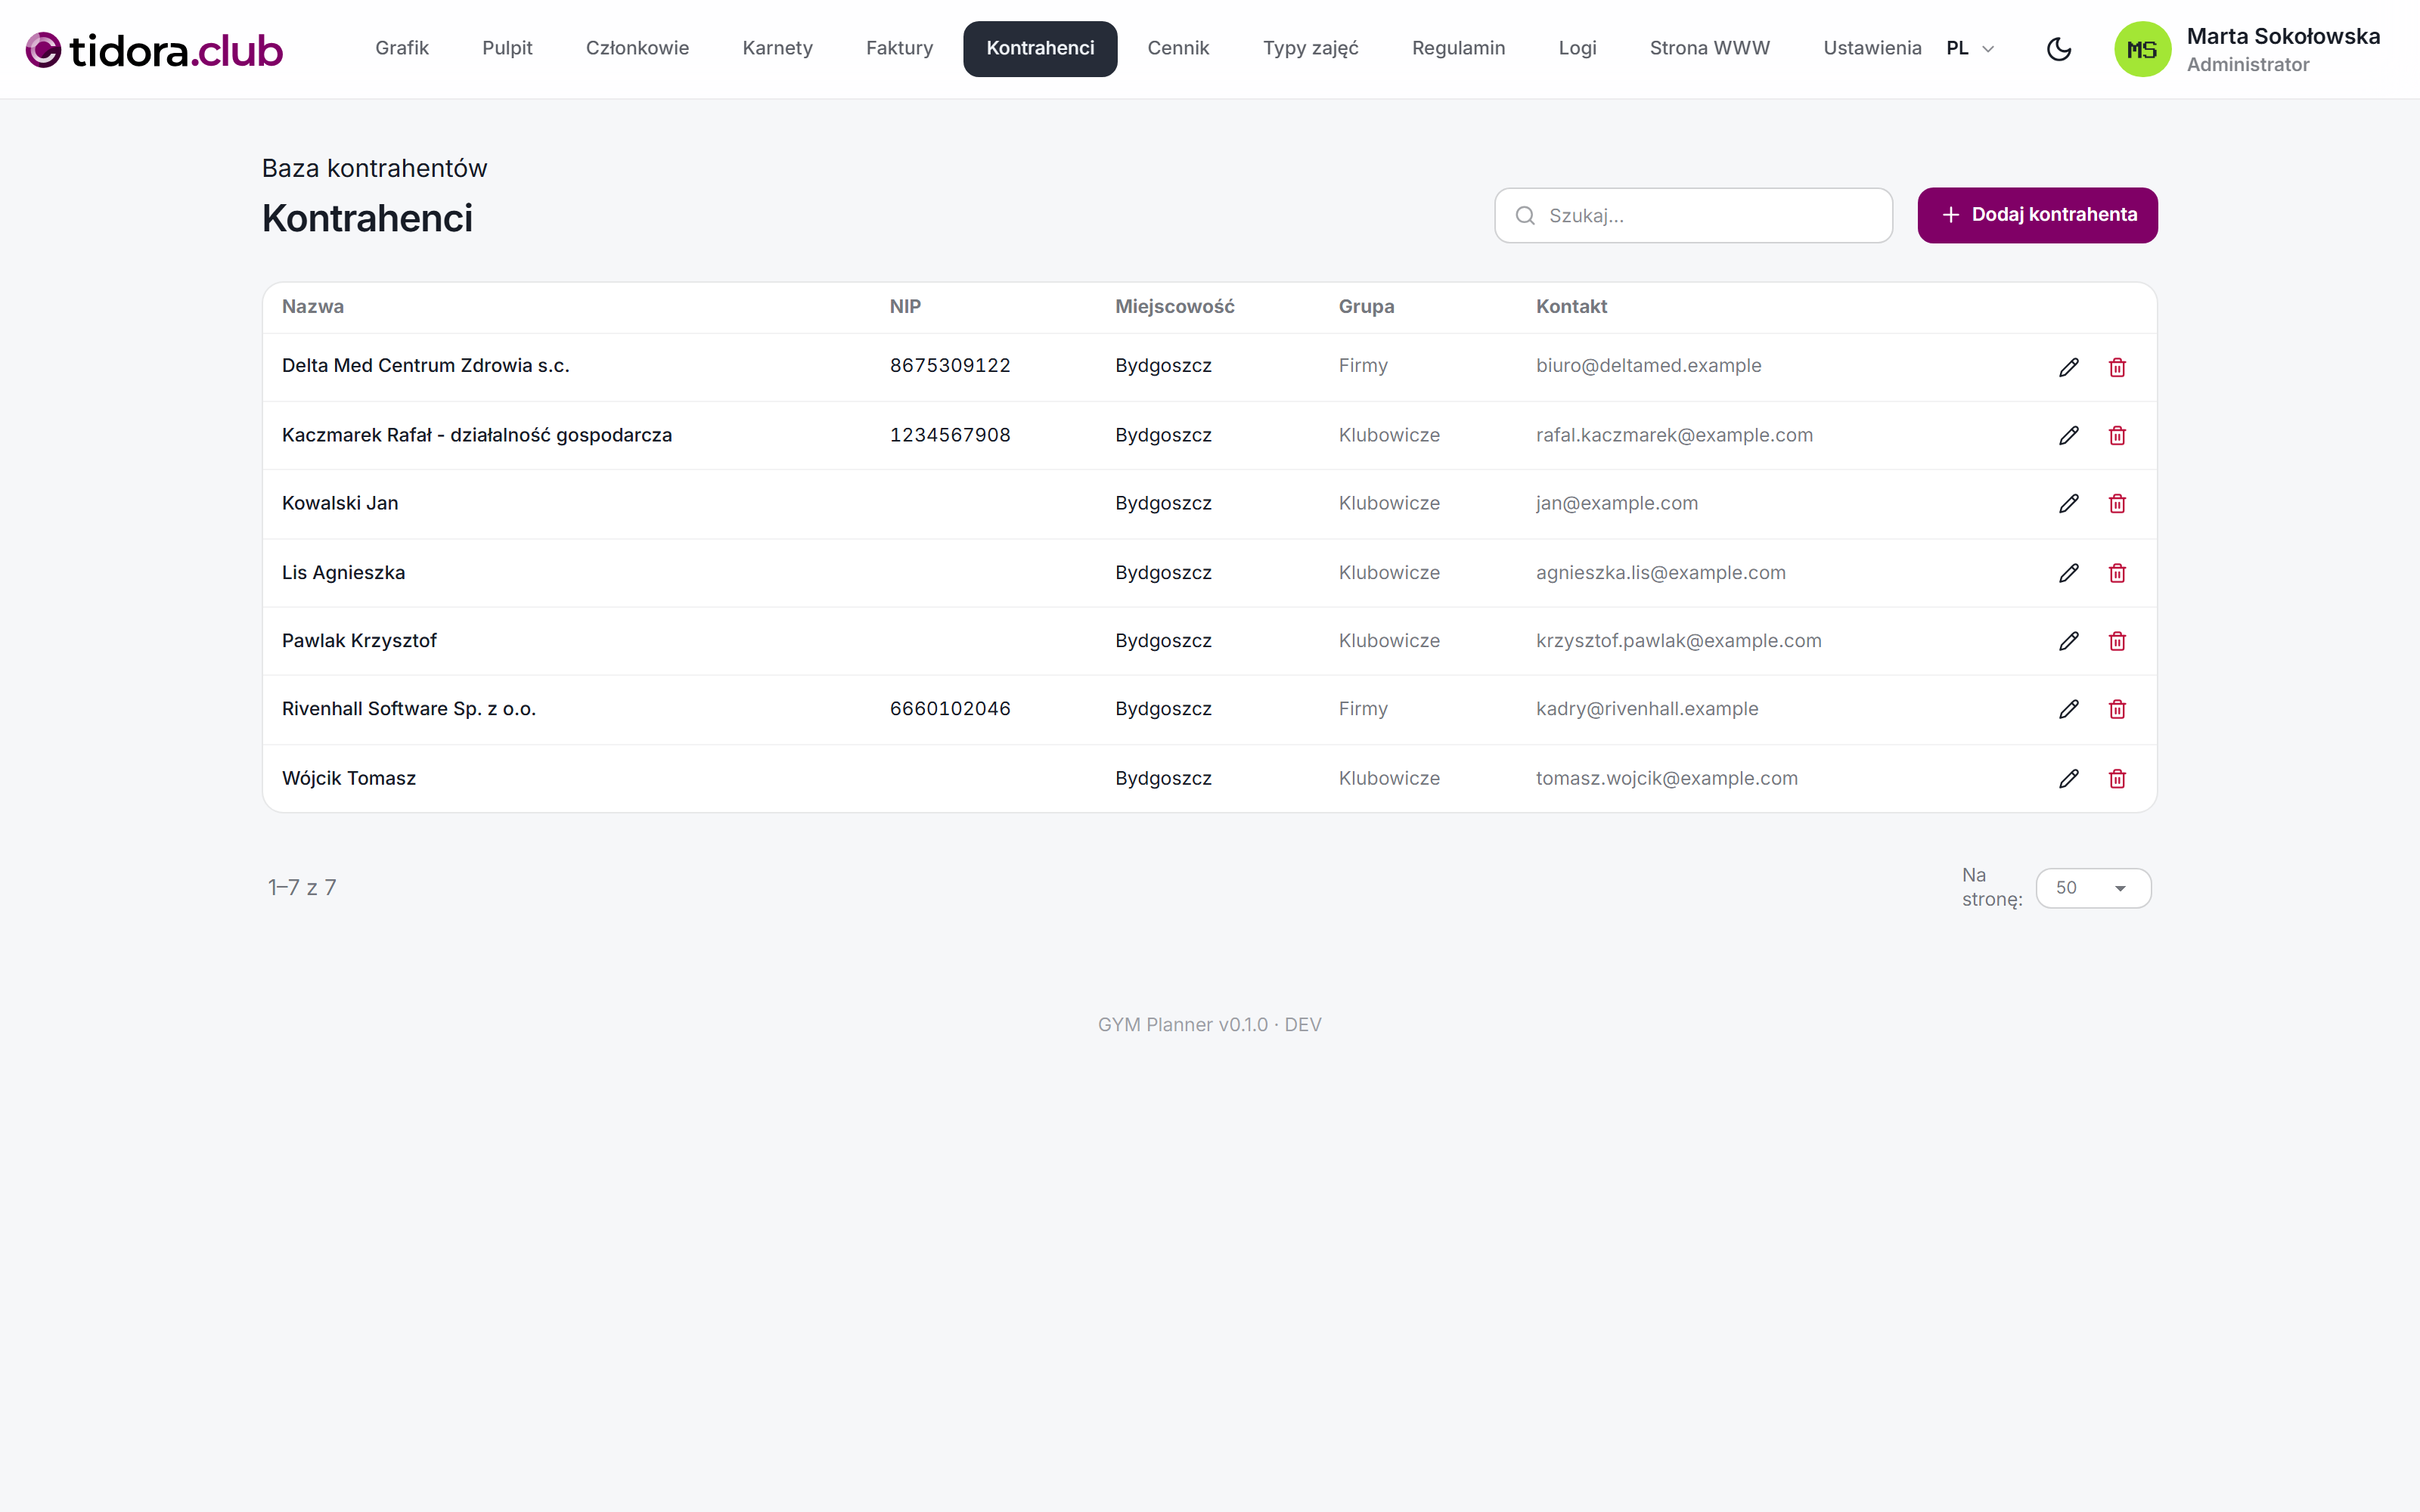Screen dimensions: 2420x1512
Task: Open the per-page 50 dropdown
Action: pos(2093,888)
